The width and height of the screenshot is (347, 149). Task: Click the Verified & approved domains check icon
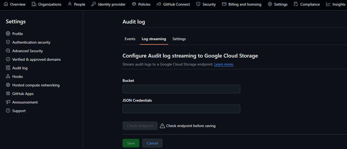[x=8, y=59]
